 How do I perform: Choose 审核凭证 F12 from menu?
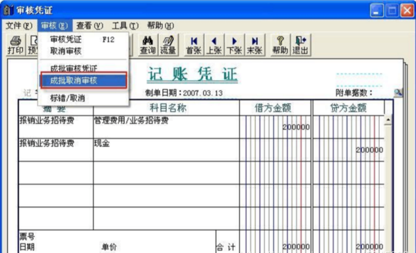[83, 39]
